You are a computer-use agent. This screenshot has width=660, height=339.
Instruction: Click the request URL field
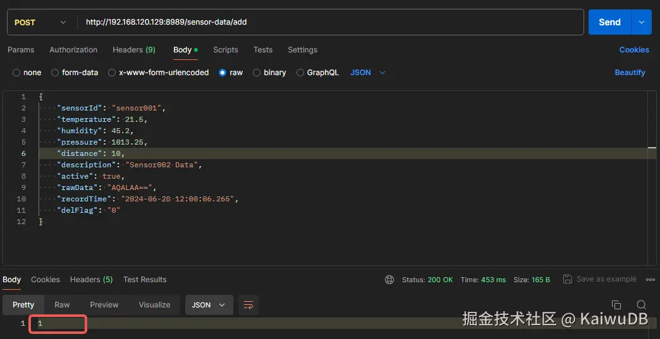pyautogui.click(x=331, y=22)
